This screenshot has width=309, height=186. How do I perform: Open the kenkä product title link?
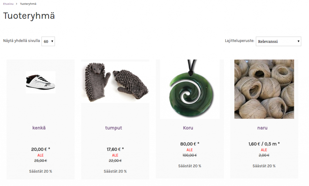(x=39, y=128)
